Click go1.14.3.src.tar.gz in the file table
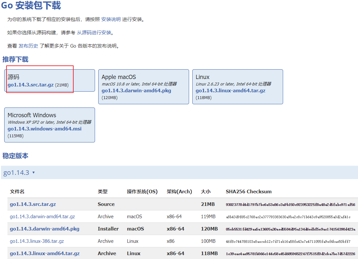Screen dimensions: 358x259 (33, 204)
